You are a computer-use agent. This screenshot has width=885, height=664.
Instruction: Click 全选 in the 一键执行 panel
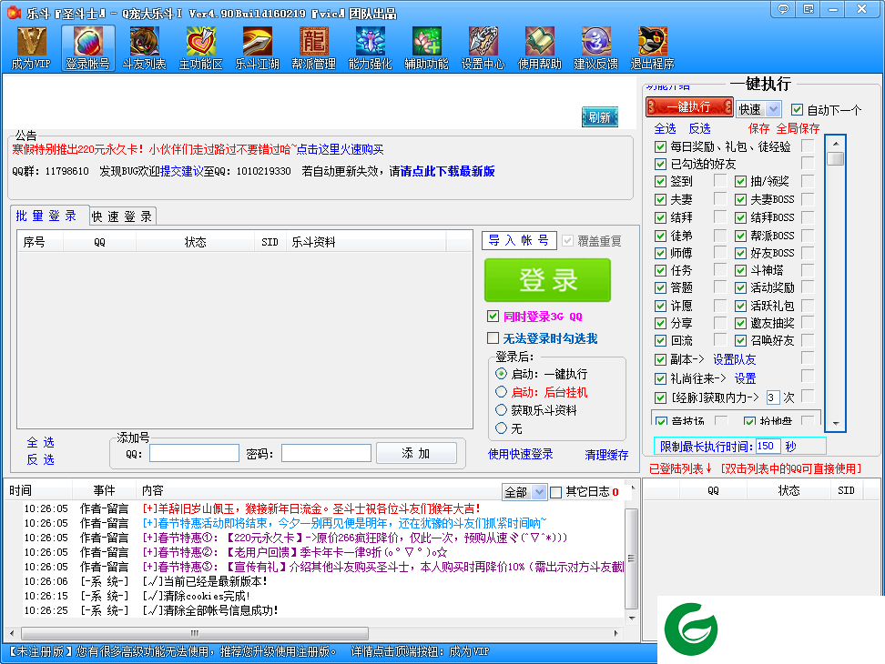[665, 128]
